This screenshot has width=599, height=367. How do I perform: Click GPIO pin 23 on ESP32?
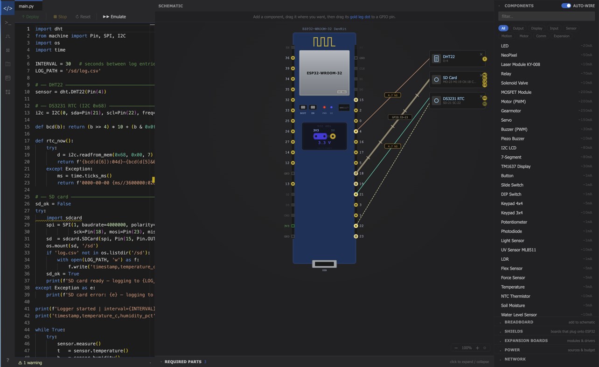[x=356, y=236]
